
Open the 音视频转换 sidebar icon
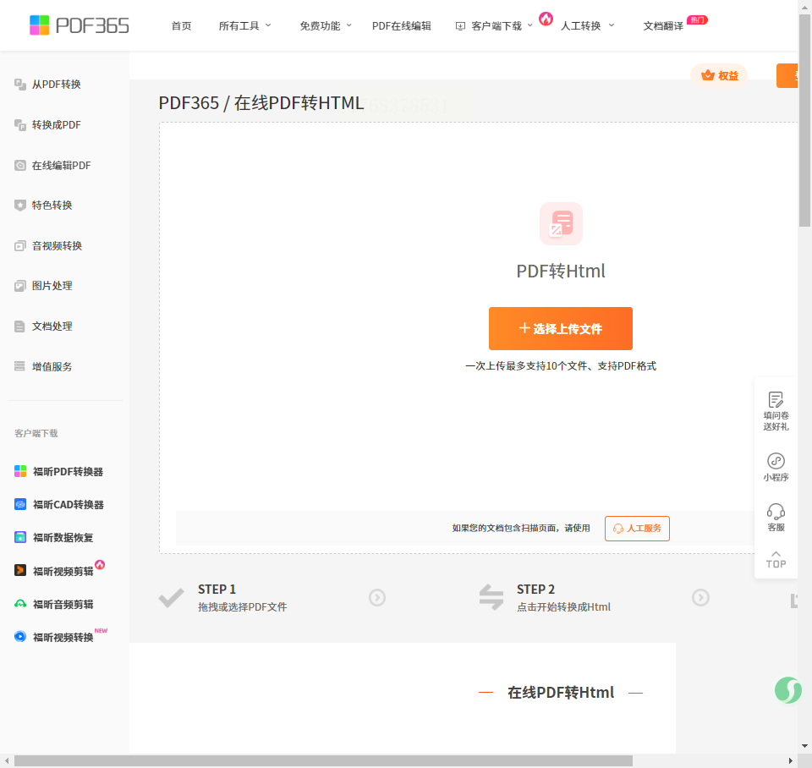click(x=20, y=245)
